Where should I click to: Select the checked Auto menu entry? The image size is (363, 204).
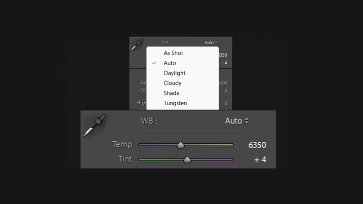pos(170,63)
